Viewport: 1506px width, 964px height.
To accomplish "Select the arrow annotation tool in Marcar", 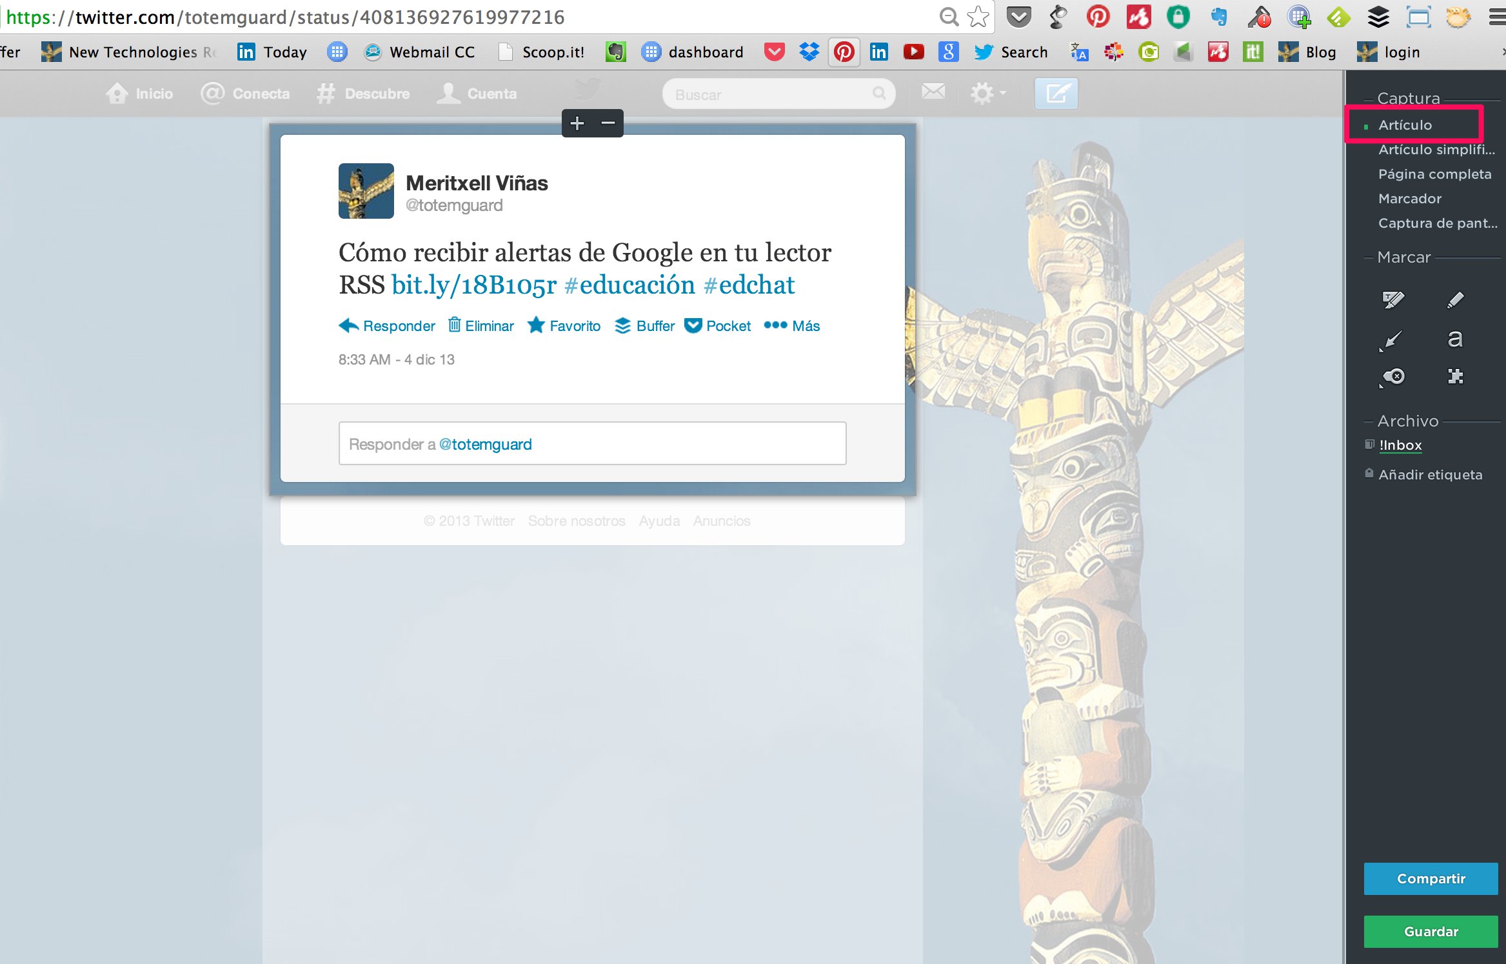I will 1391,339.
